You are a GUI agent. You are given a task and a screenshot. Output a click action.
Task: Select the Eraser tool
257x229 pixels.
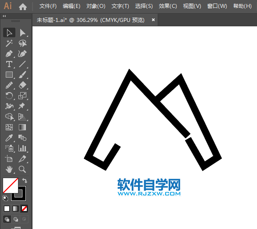(x=22, y=85)
